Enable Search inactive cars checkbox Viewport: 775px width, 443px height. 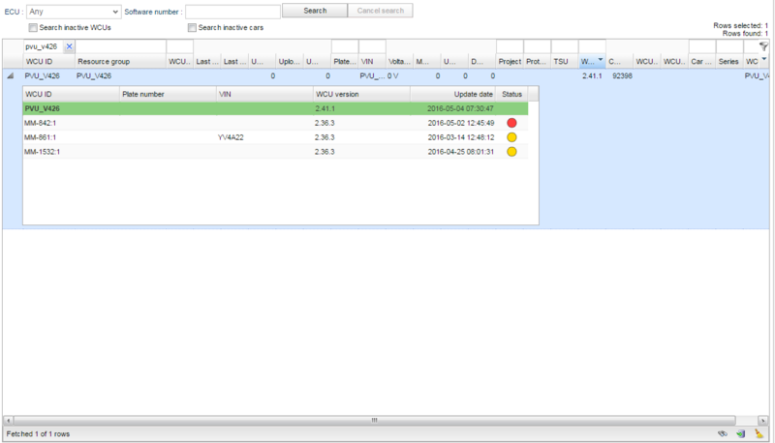point(192,27)
